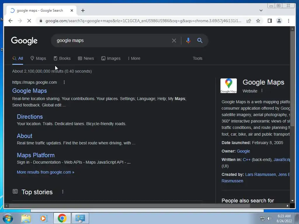Viewport: 299px width, 224px height.
Task: Open the Chrome side panel icon
Action: pyautogui.click(x=270, y=21)
